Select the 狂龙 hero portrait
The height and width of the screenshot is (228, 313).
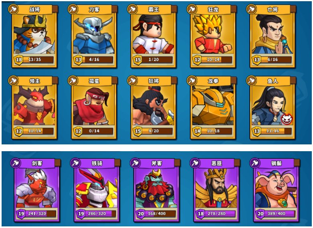tap(213, 34)
